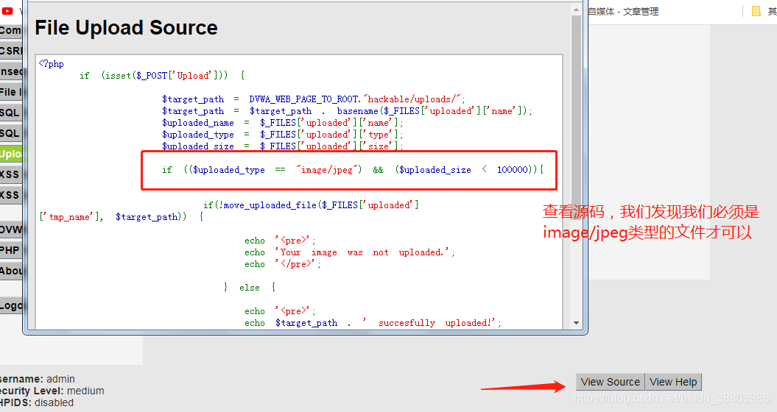777x412 pixels.
Task: Open the Insecure CAPTCHA sidebar item
Action: pyautogui.click(x=11, y=71)
